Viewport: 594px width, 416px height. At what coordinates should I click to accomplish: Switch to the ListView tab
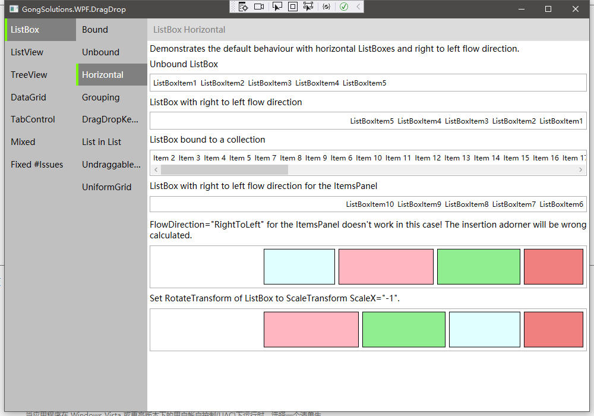[40, 52]
